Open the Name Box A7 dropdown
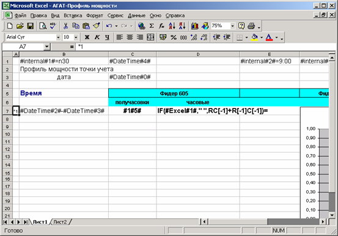338x236 pixels. (x=47, y=47)
